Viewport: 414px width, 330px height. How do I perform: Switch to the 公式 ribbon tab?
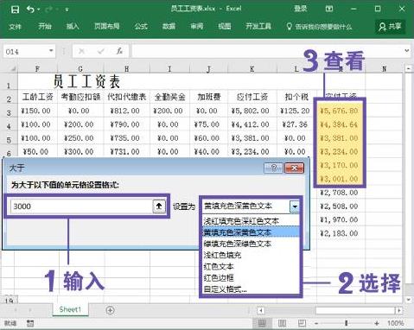coord(141,26)
